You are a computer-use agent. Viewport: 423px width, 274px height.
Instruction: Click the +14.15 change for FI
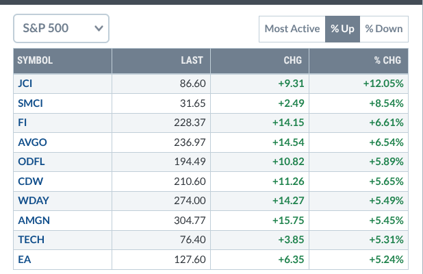coord(288,123)
